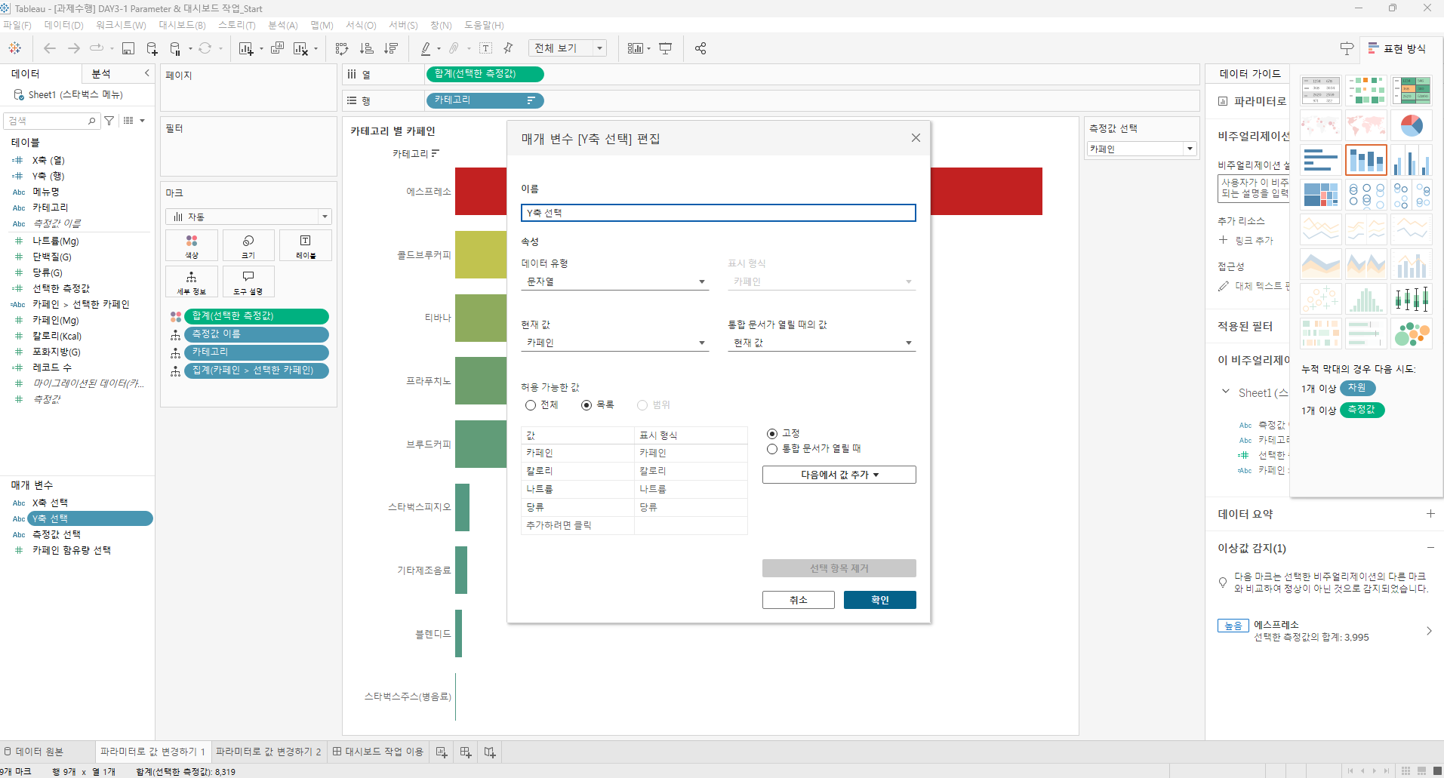Open '통합 문서가 열릴 때의 값' dropdown

821,343
